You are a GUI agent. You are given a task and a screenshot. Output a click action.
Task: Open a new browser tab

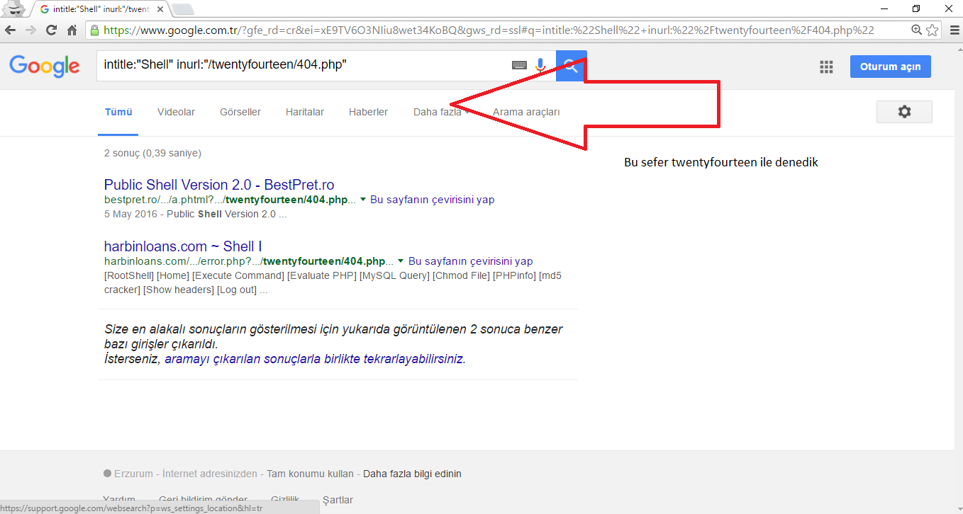click(x=183, y=9)
